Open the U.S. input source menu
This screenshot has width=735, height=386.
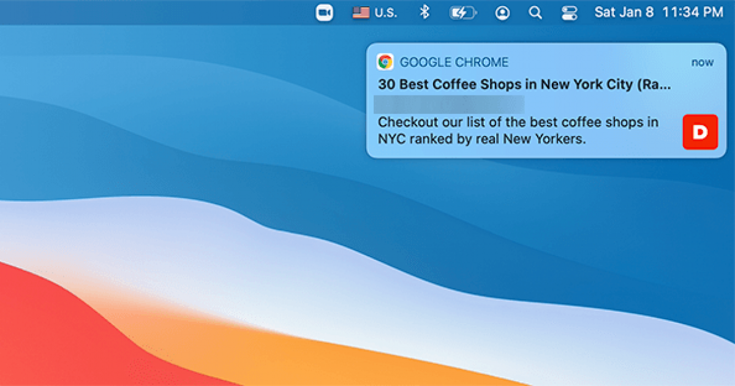pos(374,12)
